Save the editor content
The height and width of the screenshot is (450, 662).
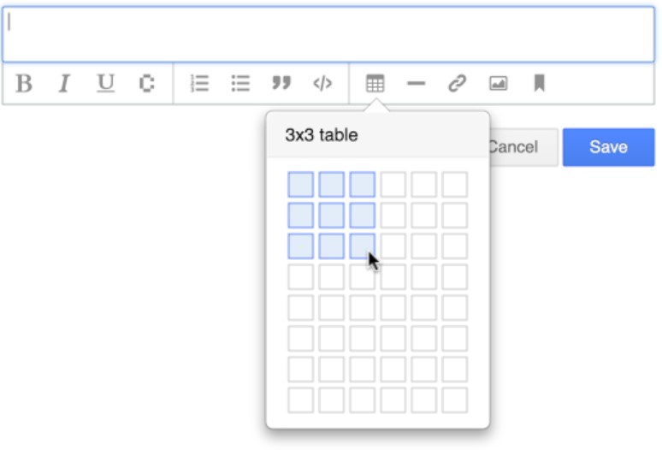click(608, 147)
